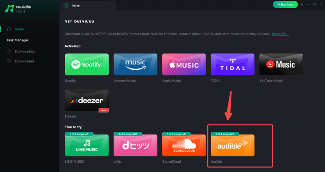
Task: Switch to the Home tab
Action: pos(88,5)
